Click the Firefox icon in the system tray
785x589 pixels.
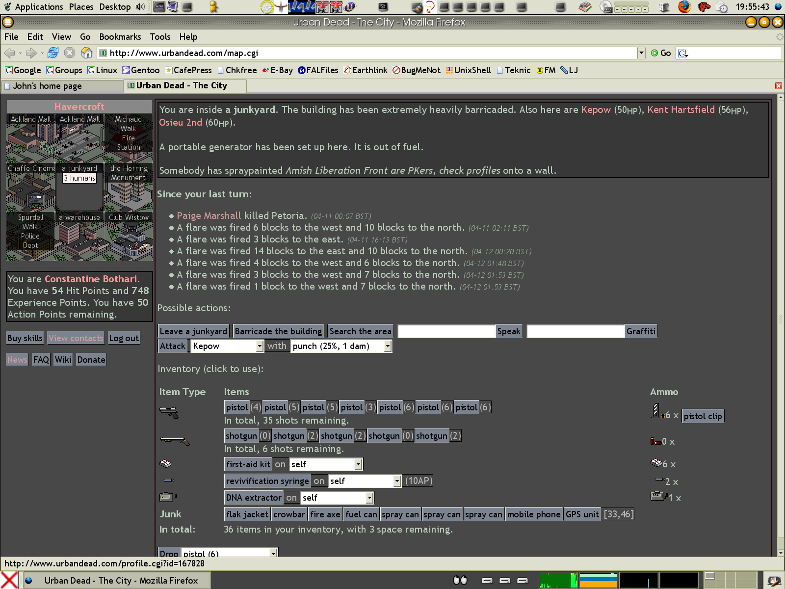(x=684, y=7)
